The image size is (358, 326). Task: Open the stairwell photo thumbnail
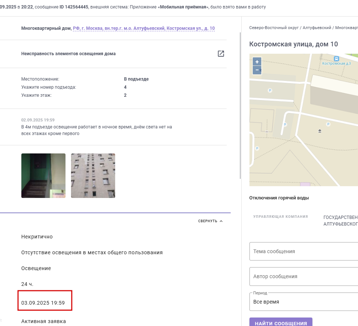point(43,176)
